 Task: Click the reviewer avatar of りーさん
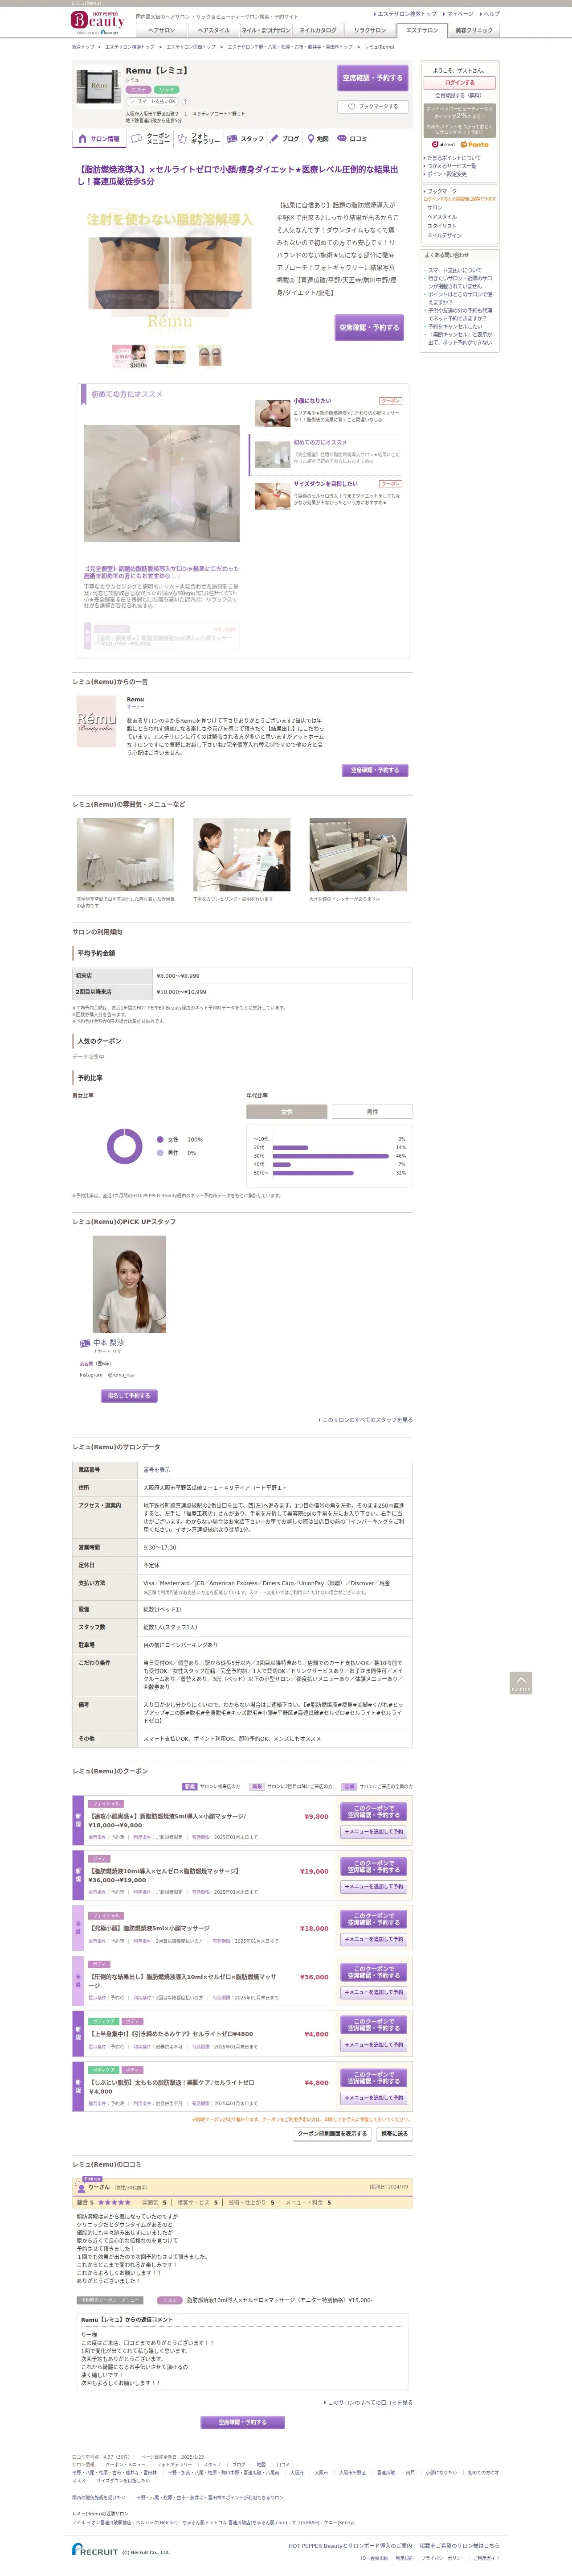pos(81,2187)
